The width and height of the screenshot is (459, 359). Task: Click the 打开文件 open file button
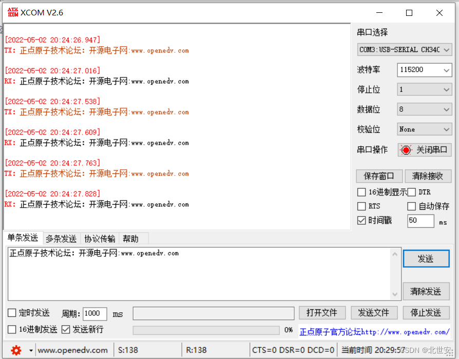[x=322, y=313]
